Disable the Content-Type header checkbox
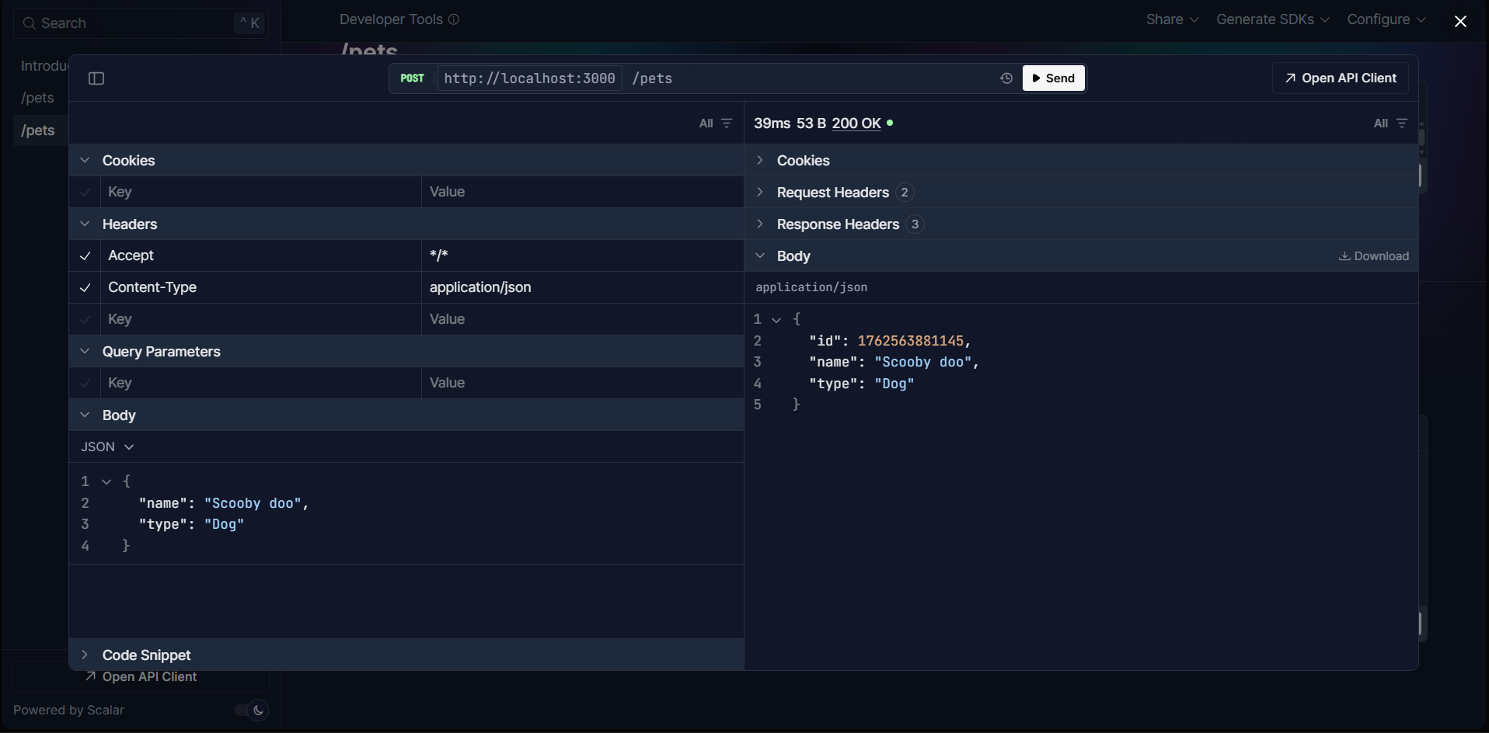Screen dimensions: 1489x733 pyautogui.click(x=85, y=287)
